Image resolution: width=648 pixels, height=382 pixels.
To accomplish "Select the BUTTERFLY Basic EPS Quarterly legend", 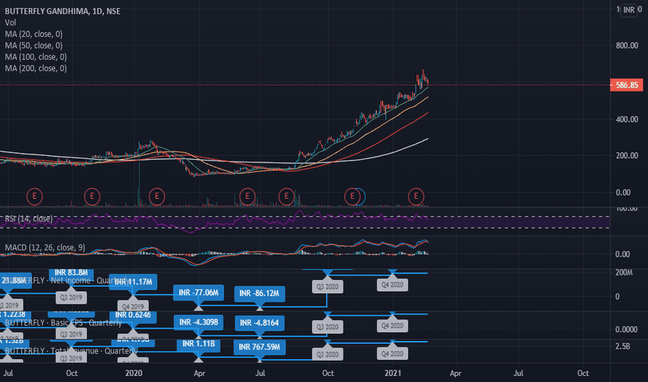I will click(63, 322).
